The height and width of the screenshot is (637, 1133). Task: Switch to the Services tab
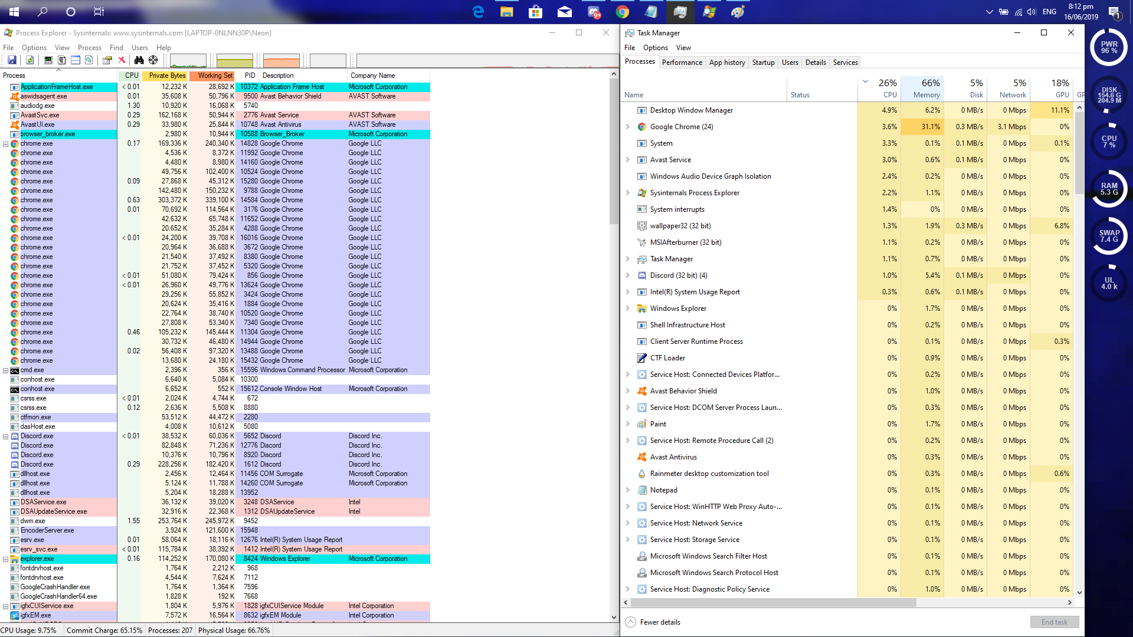tap(845, 63)
